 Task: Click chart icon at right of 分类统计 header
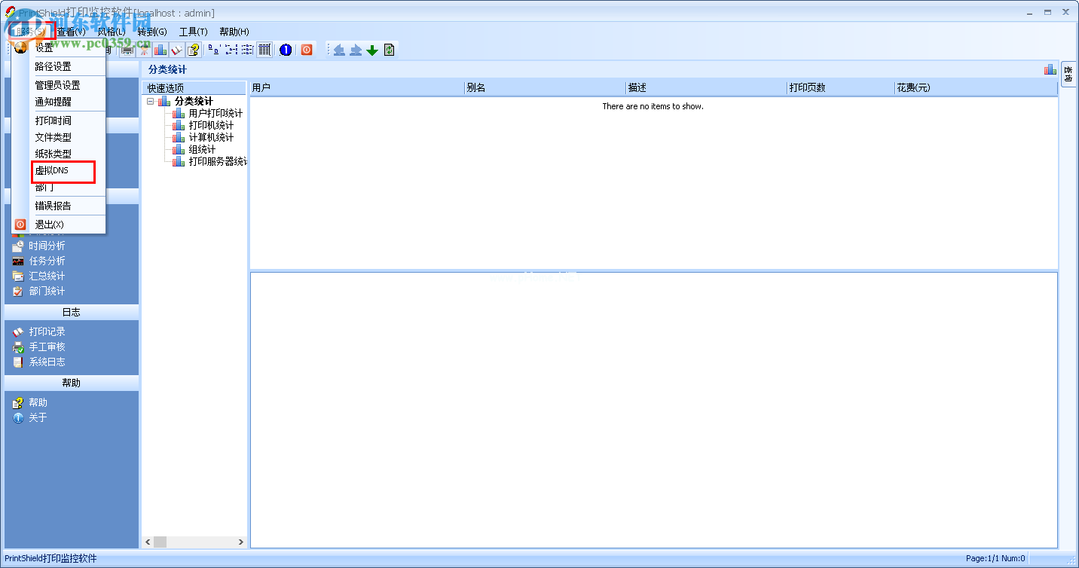click(1050, 69)
